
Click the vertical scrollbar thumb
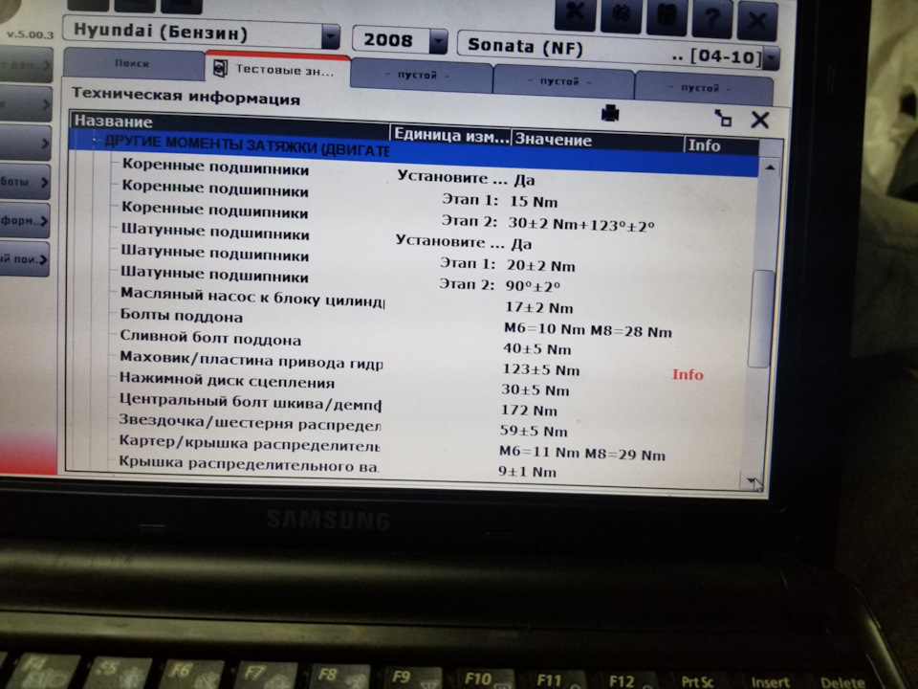click(x=762, y=320)
